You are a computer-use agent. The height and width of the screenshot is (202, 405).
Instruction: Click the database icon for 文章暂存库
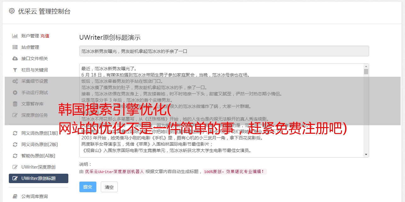[15, 104]
